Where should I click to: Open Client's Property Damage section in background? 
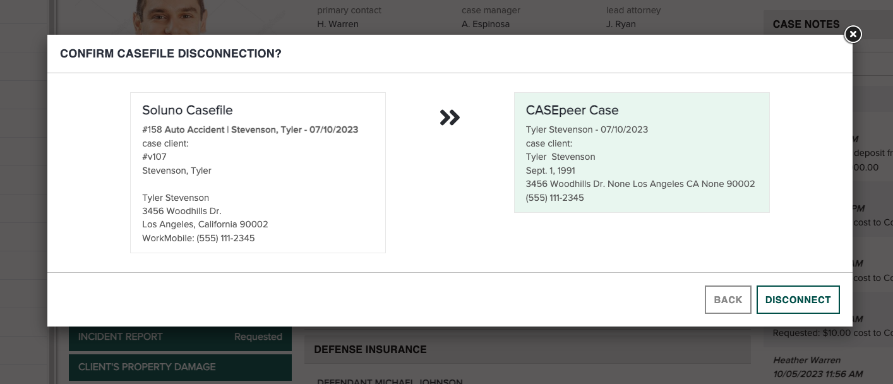coord(180,367)
